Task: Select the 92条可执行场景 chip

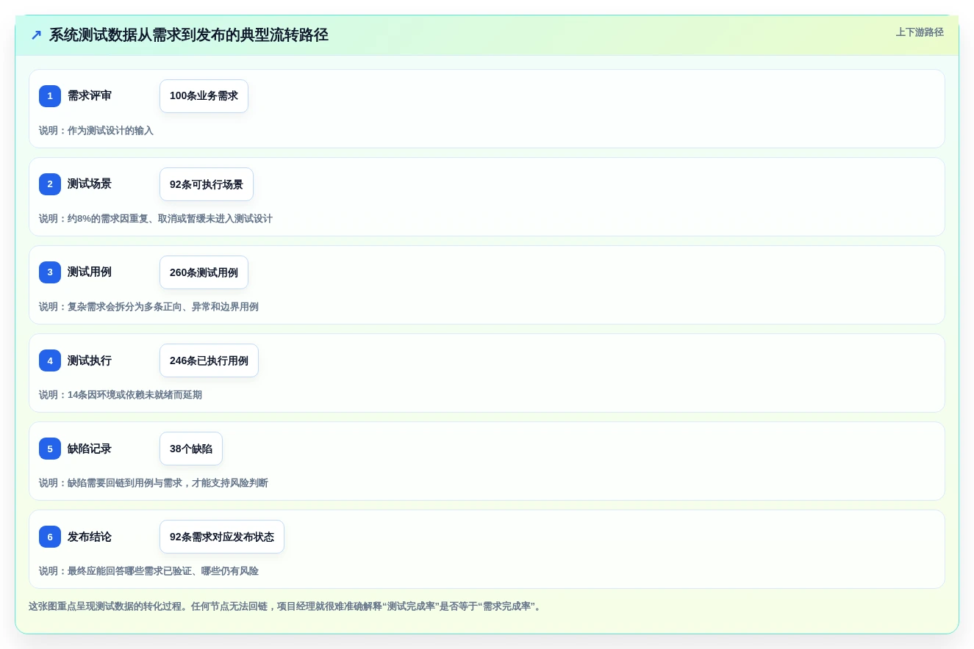Action: tap(207, 184)
